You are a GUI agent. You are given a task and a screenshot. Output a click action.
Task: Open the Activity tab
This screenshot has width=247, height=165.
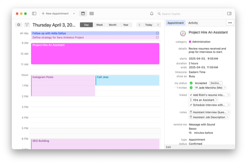tap(193, 23)
